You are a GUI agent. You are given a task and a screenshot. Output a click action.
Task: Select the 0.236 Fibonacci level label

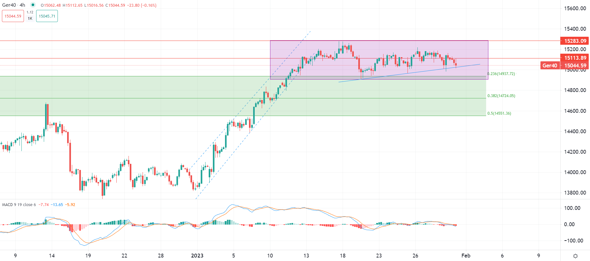[x=501, y=74]
